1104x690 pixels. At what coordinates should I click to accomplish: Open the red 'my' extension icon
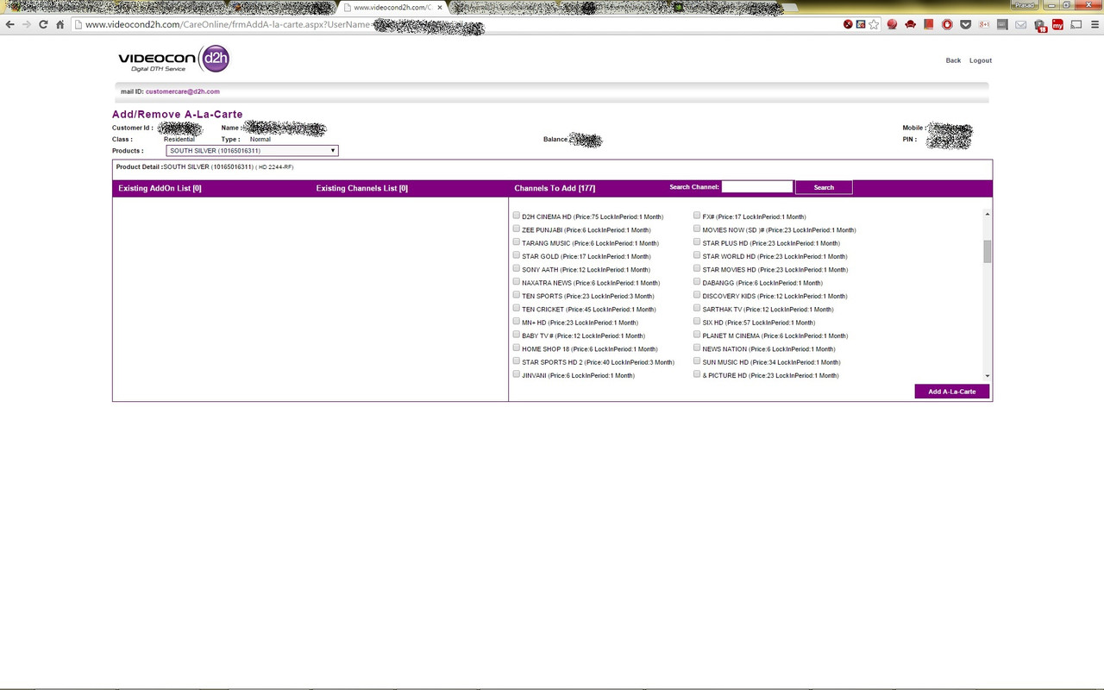pyautogui.click(x=1057, y=25)
